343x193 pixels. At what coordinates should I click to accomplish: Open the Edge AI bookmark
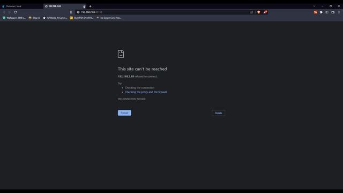point(34,18)
